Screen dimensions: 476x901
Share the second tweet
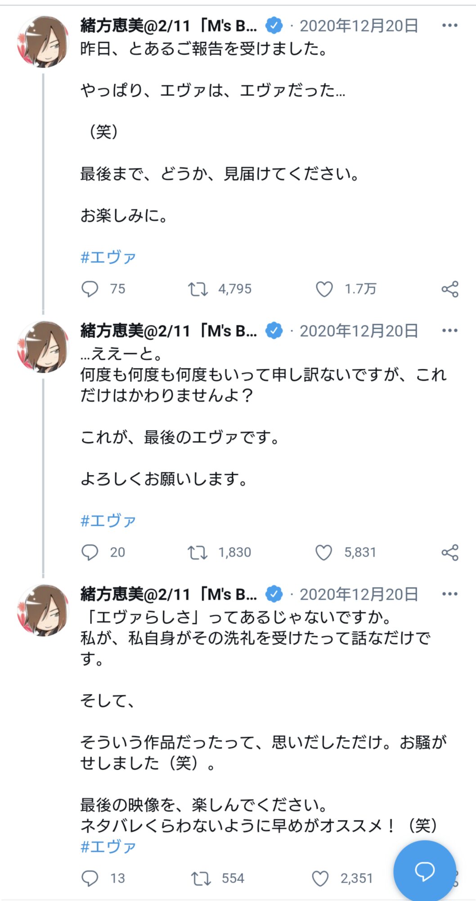coord(449,552)
